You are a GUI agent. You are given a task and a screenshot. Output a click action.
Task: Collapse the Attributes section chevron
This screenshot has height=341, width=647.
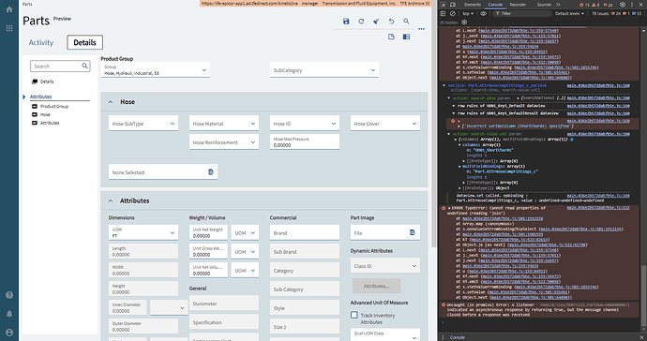tap(111, 200)
